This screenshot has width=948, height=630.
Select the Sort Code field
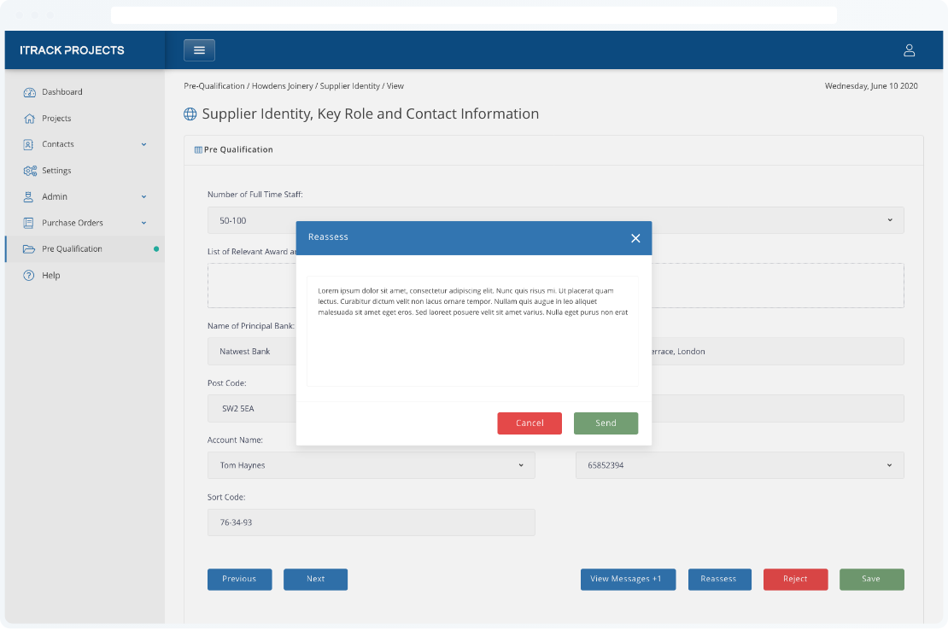coord(371,522)
